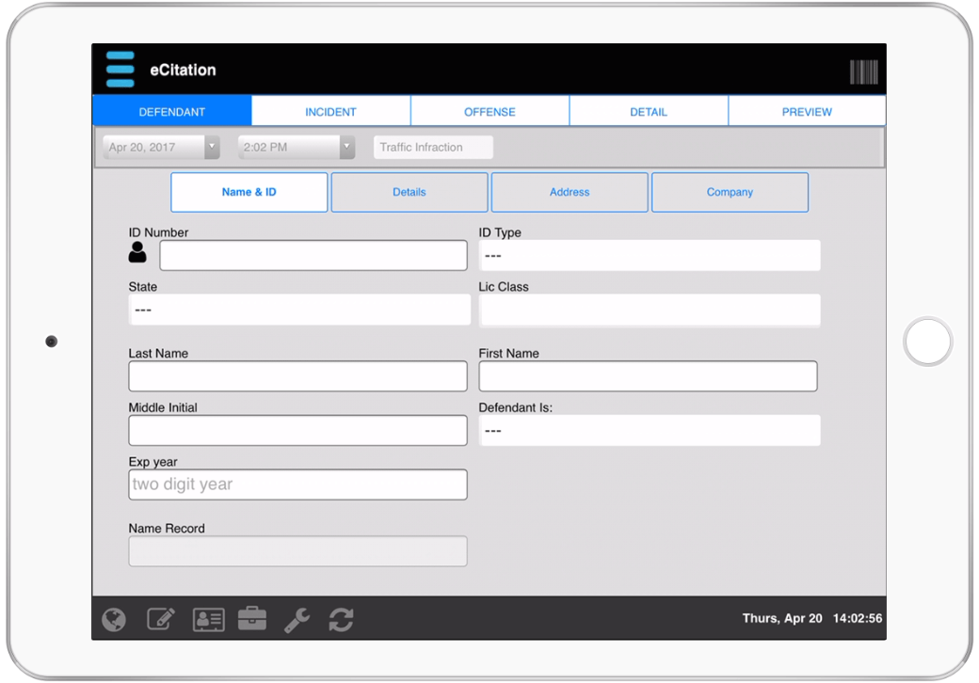This screenshot has width=979, height=683.
Task: Open the PREVIEW tab
Action: click(807, 112)
